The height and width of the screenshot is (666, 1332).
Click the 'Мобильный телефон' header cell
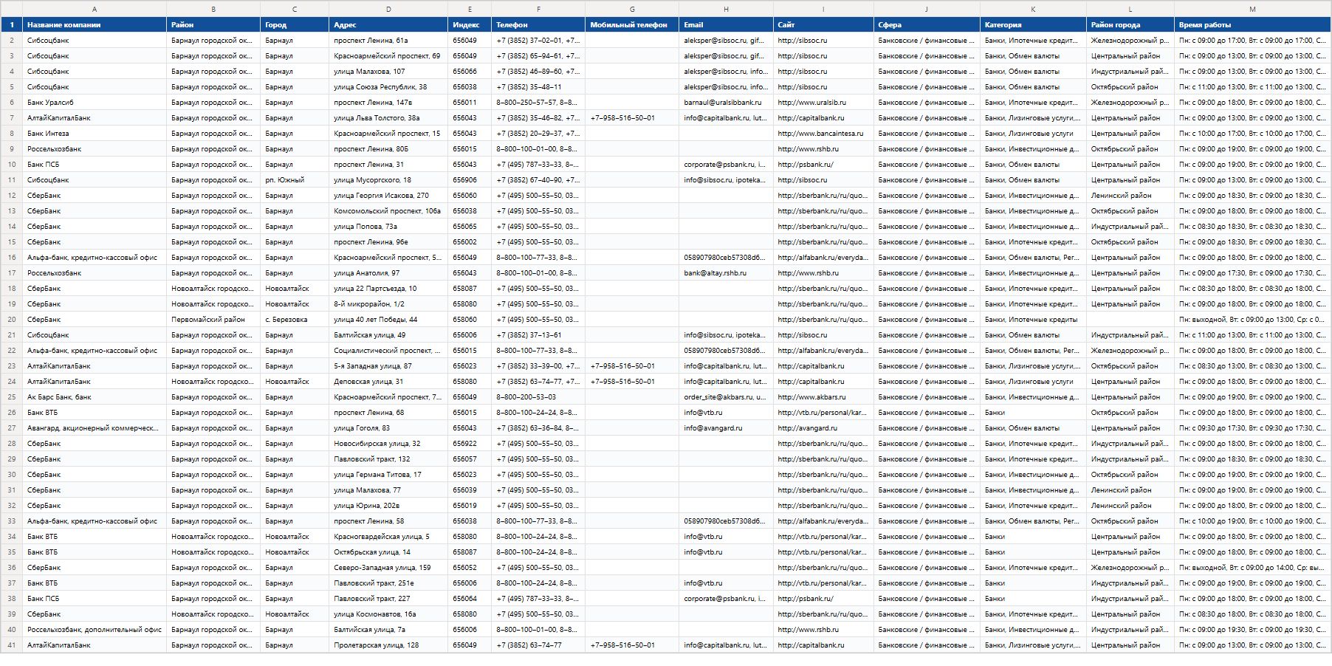pos(632,24)
